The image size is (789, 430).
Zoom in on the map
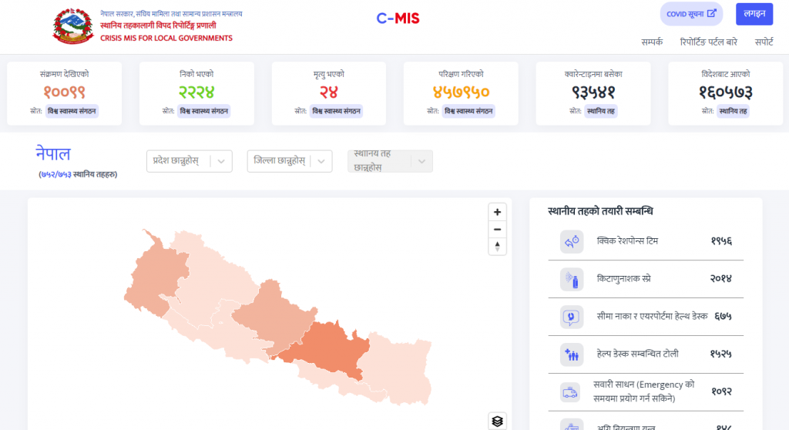point(498,212)
